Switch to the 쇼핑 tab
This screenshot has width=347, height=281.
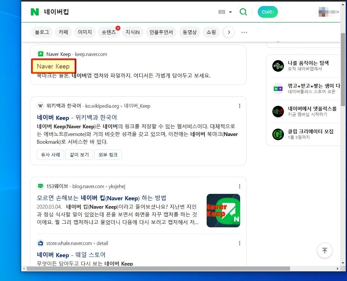point(211,32)
